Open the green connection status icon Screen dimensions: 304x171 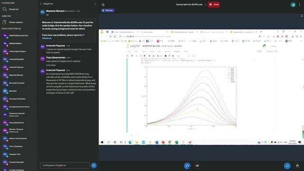pos(293,4)
